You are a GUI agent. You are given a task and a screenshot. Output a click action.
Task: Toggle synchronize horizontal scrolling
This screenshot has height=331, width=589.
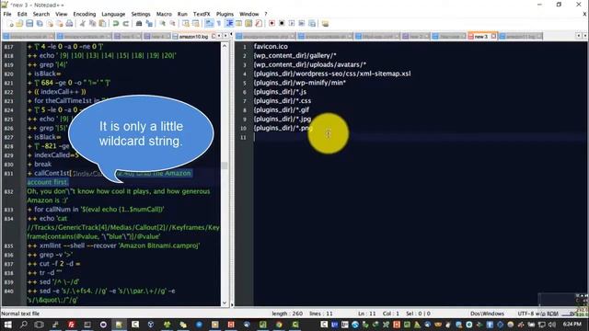[x=196, y=24]
